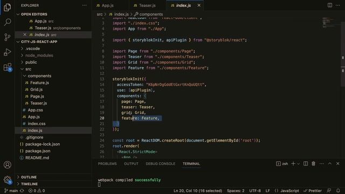The image size is (345, 194).
Task: Open the Problems panel tab
Action: 107,164
